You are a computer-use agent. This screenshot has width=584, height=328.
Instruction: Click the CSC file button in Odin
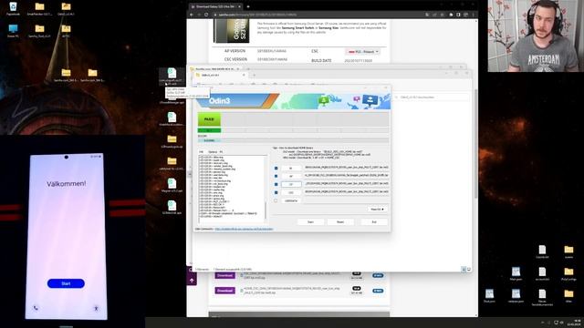291,192
